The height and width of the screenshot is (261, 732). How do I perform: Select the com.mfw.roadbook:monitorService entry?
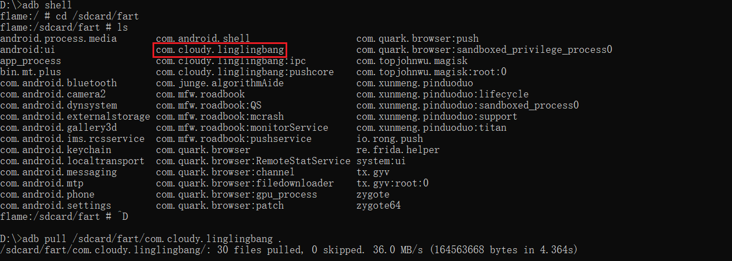point(242,128)
